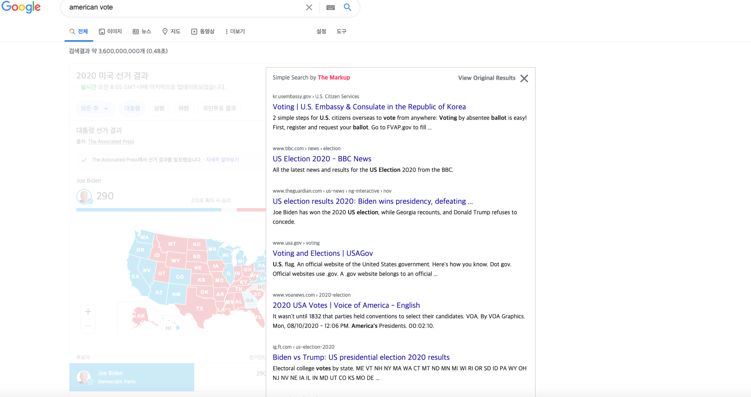Expand the 더보기 (More) menu
Image resolution: width=751 pixels, height=397 pixels.
235,31
